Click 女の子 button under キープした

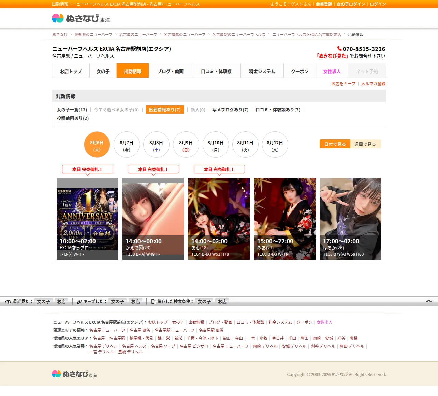(117, 302)
